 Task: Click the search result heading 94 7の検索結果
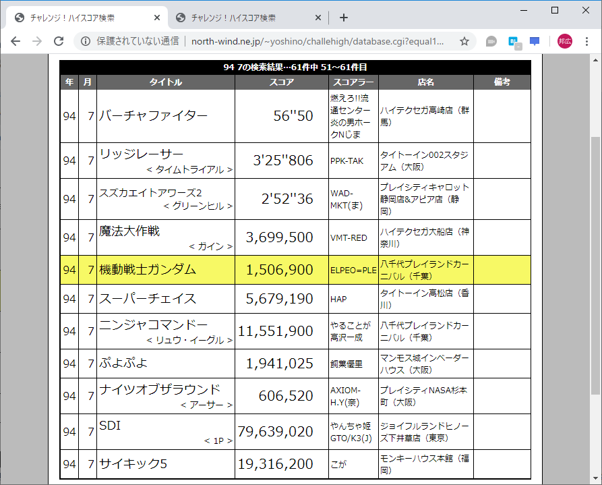tap(295, 67)
